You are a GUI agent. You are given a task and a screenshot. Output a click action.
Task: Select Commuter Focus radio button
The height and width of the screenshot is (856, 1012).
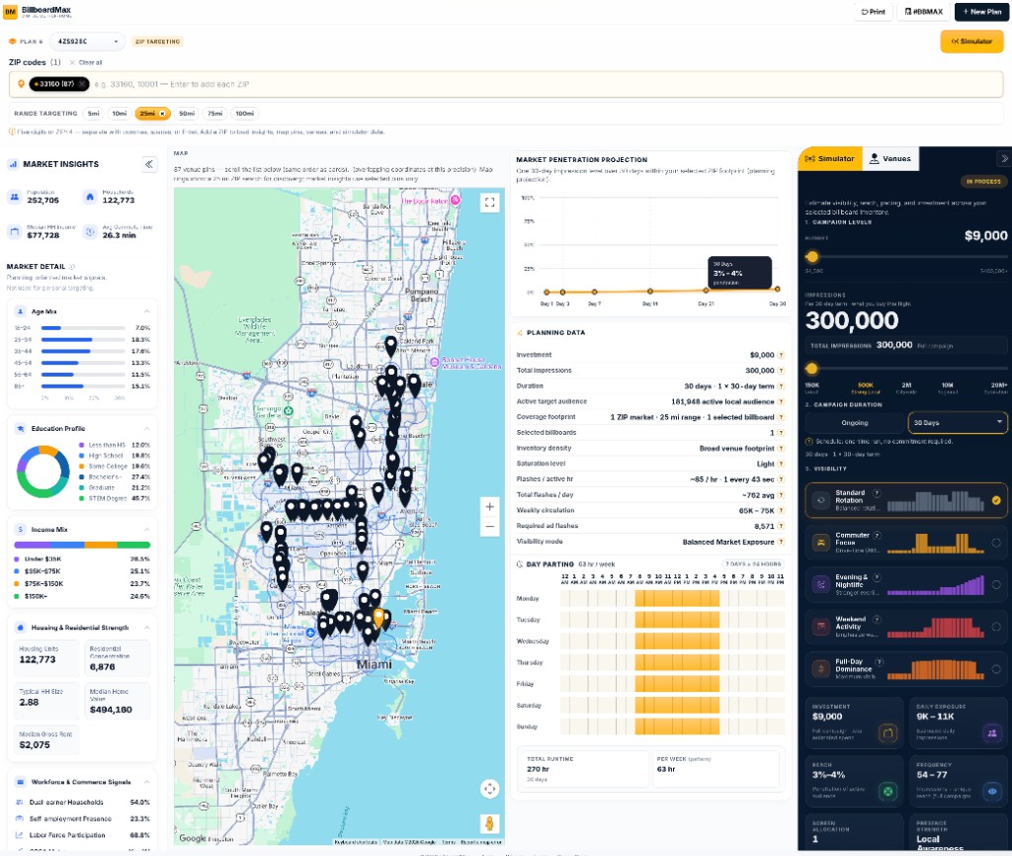point(996,543)
